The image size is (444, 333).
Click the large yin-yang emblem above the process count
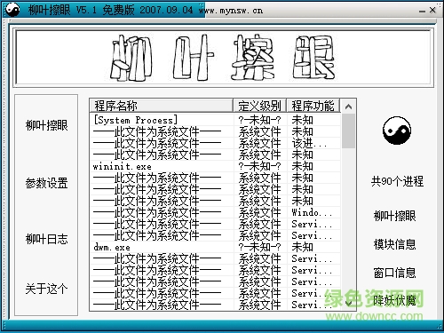coord(397,131)
